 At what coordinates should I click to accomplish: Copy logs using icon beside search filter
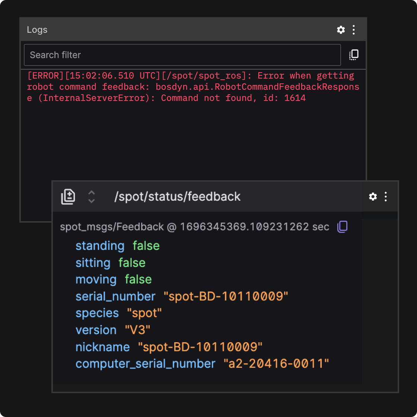pyautogui.click(x=354, y=55)
